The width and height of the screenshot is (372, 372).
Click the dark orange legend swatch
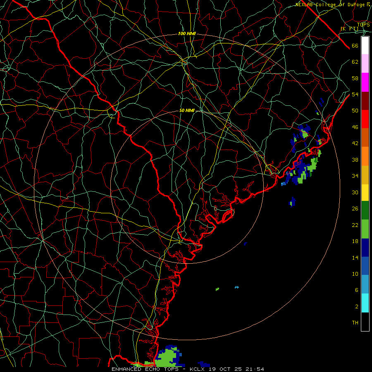pos(365,137)
